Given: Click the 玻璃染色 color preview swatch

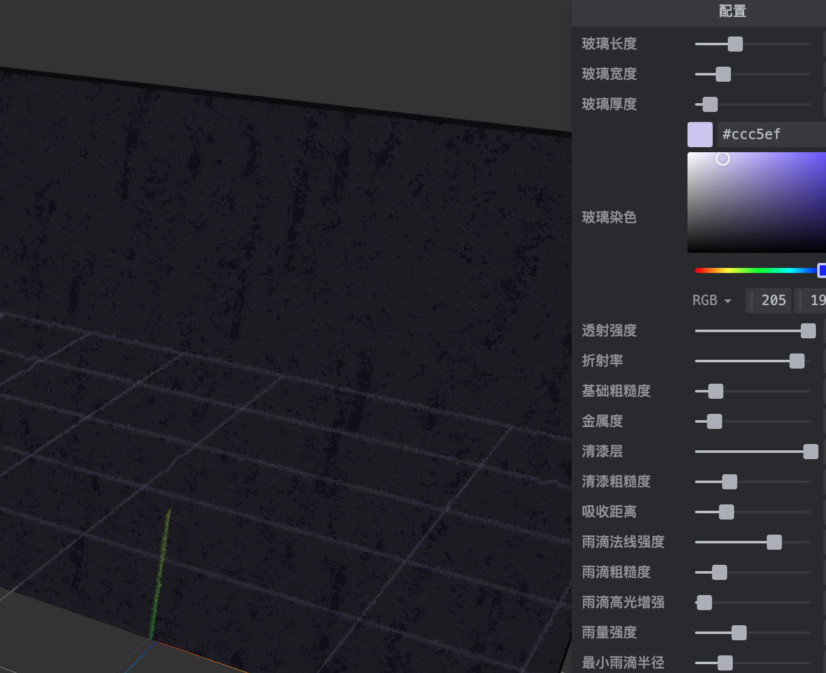Looking at the screenshot, I should (699, 135).
